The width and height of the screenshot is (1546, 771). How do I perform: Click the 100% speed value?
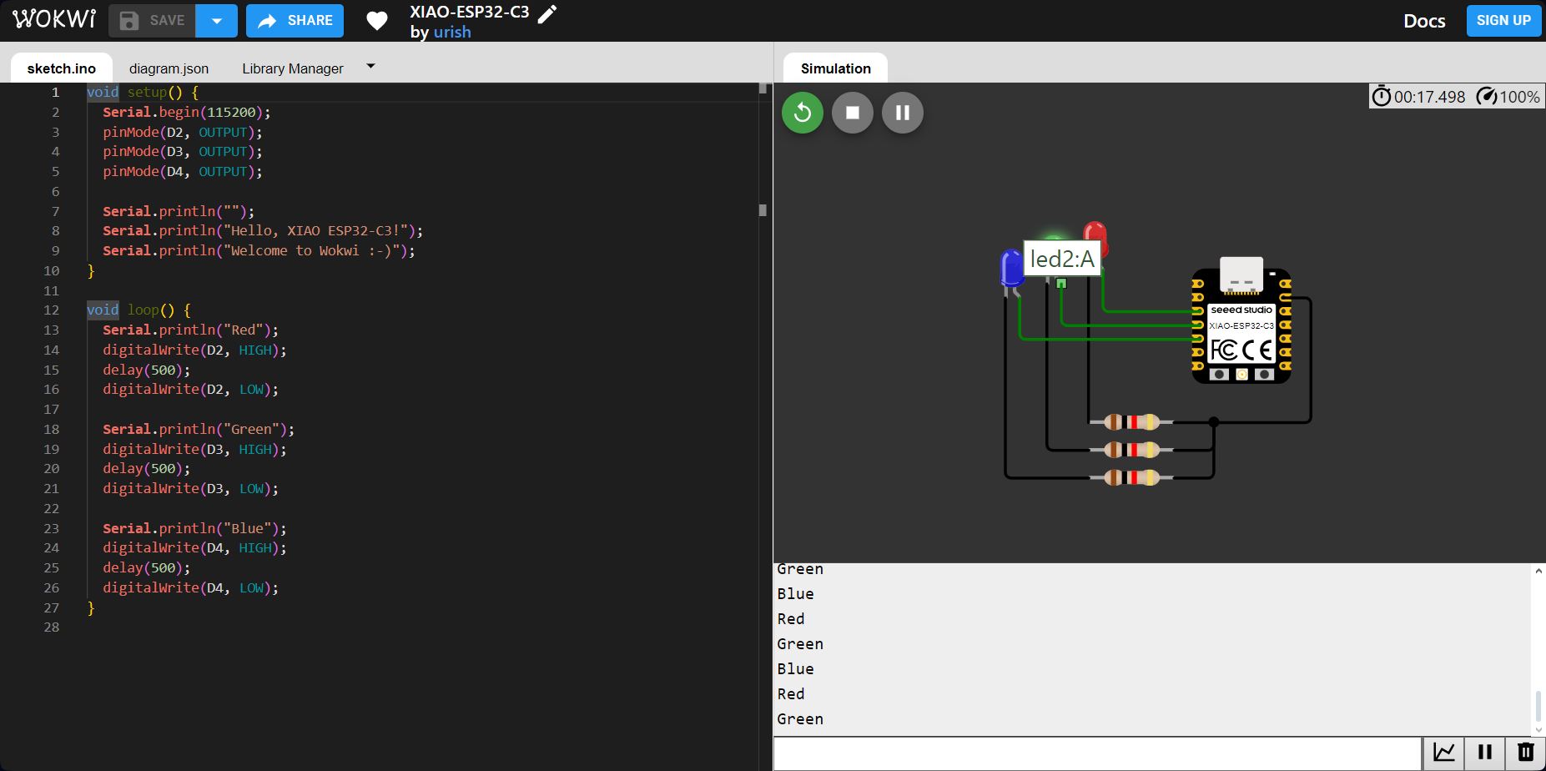pyautogui.click(x=1519, y=97)
